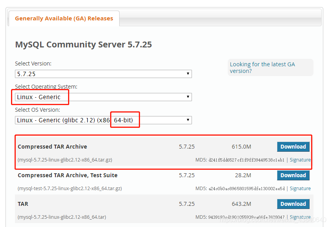Viewport: 330px width, 227px height.
Task: Click filename (mysql-test-5.7.25-linux-glibc2.12-x86_64.tar.gz)
Action: coord(70,189)
